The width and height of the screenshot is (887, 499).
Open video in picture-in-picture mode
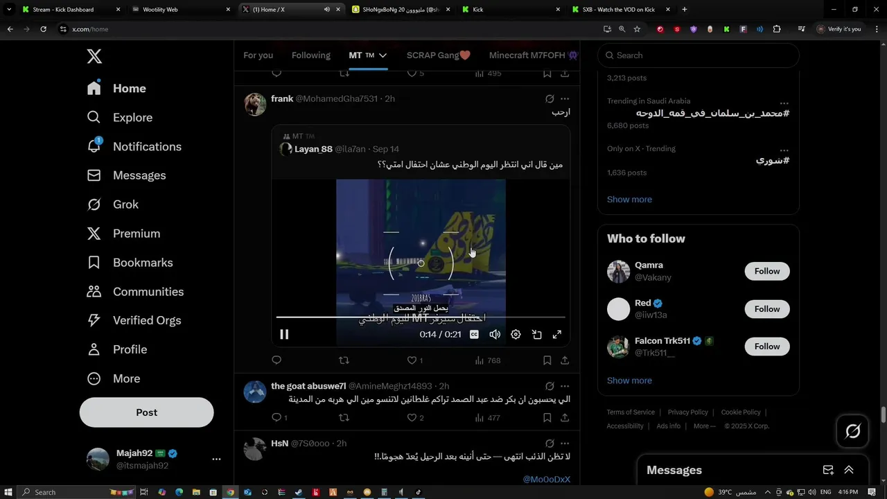click(536, 334)
